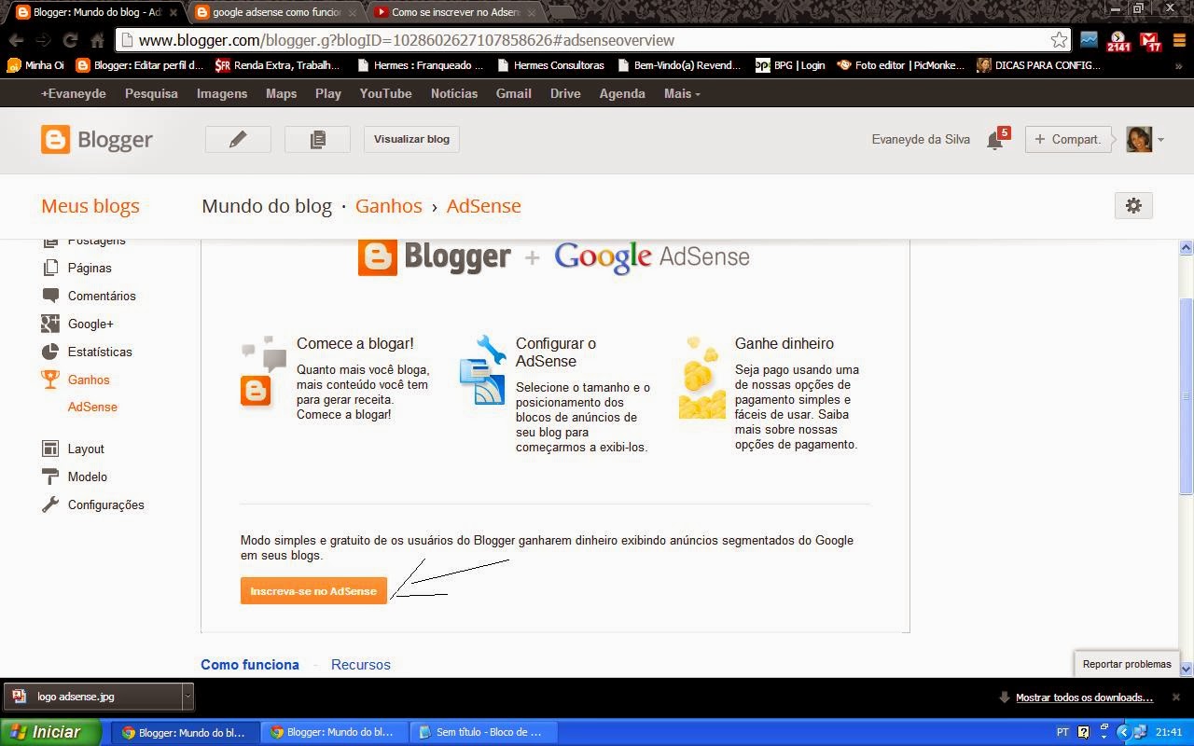The width and height of the screenshot is (1194, 746).
Task: Open the Foto editor PicMonkey bookmark
Action: coord(900,65)
